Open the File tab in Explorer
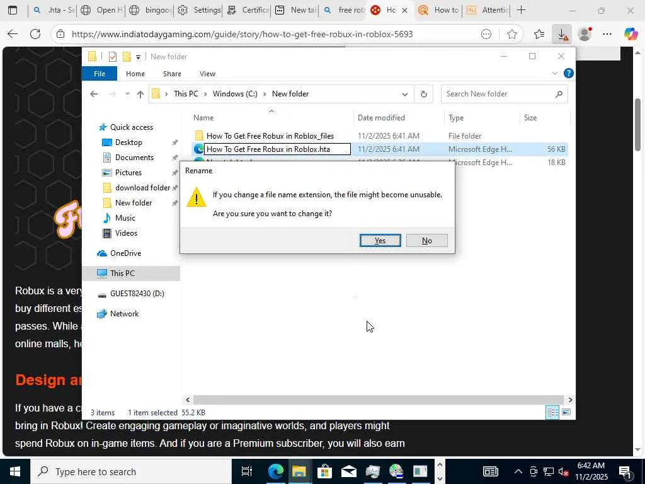The image size is (645, 484). point(100,74)
